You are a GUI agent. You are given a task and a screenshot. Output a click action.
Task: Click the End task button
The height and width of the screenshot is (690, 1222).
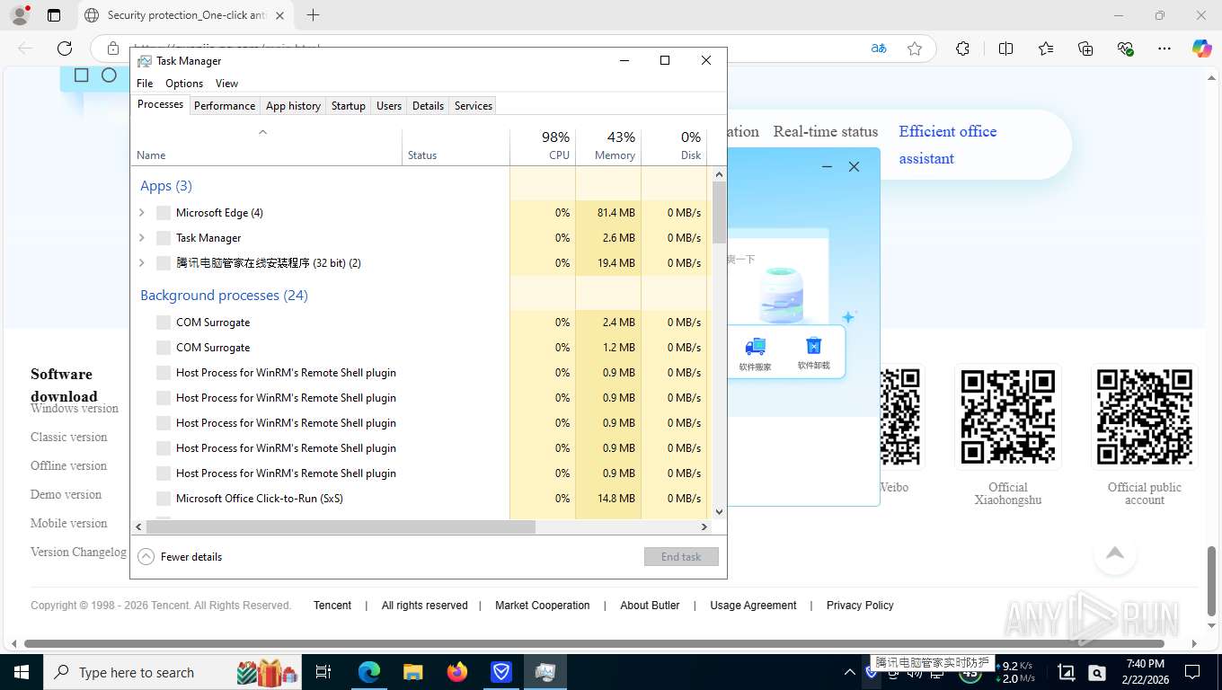click(681, 557)
